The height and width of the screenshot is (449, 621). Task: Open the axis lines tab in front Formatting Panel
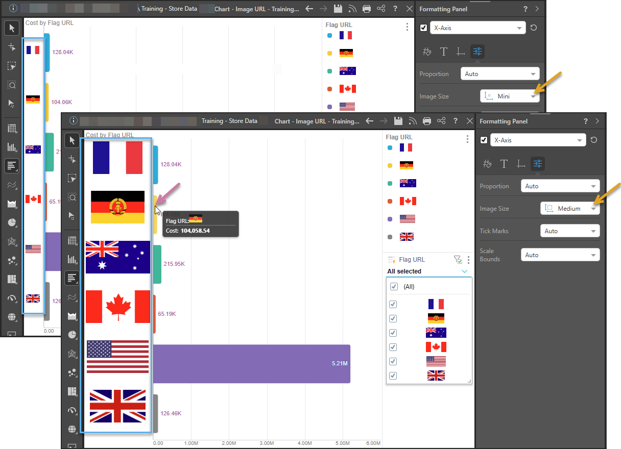coord(520,164)
